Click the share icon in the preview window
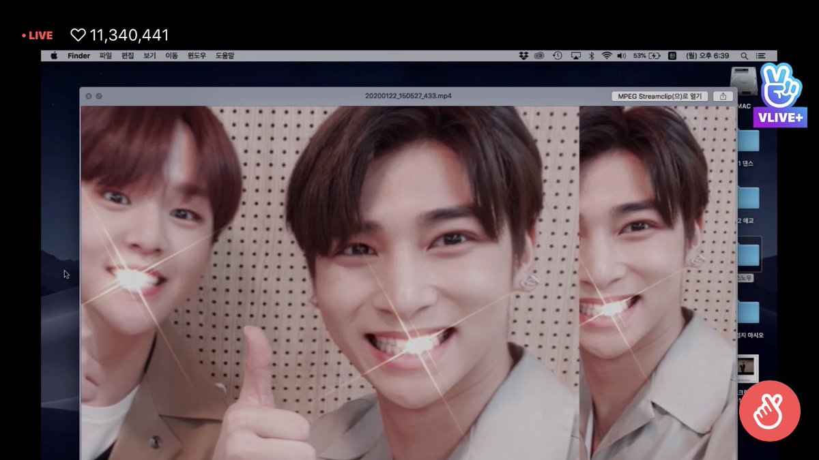Screen dimensions: 819x460 [723, 96]
